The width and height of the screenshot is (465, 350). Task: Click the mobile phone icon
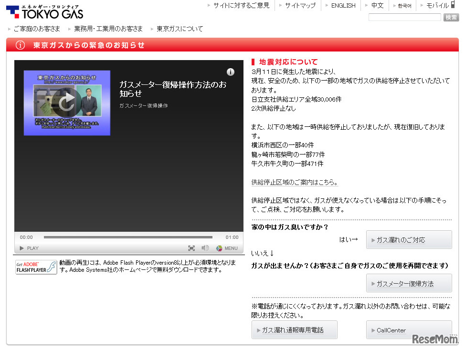(453, 4)
